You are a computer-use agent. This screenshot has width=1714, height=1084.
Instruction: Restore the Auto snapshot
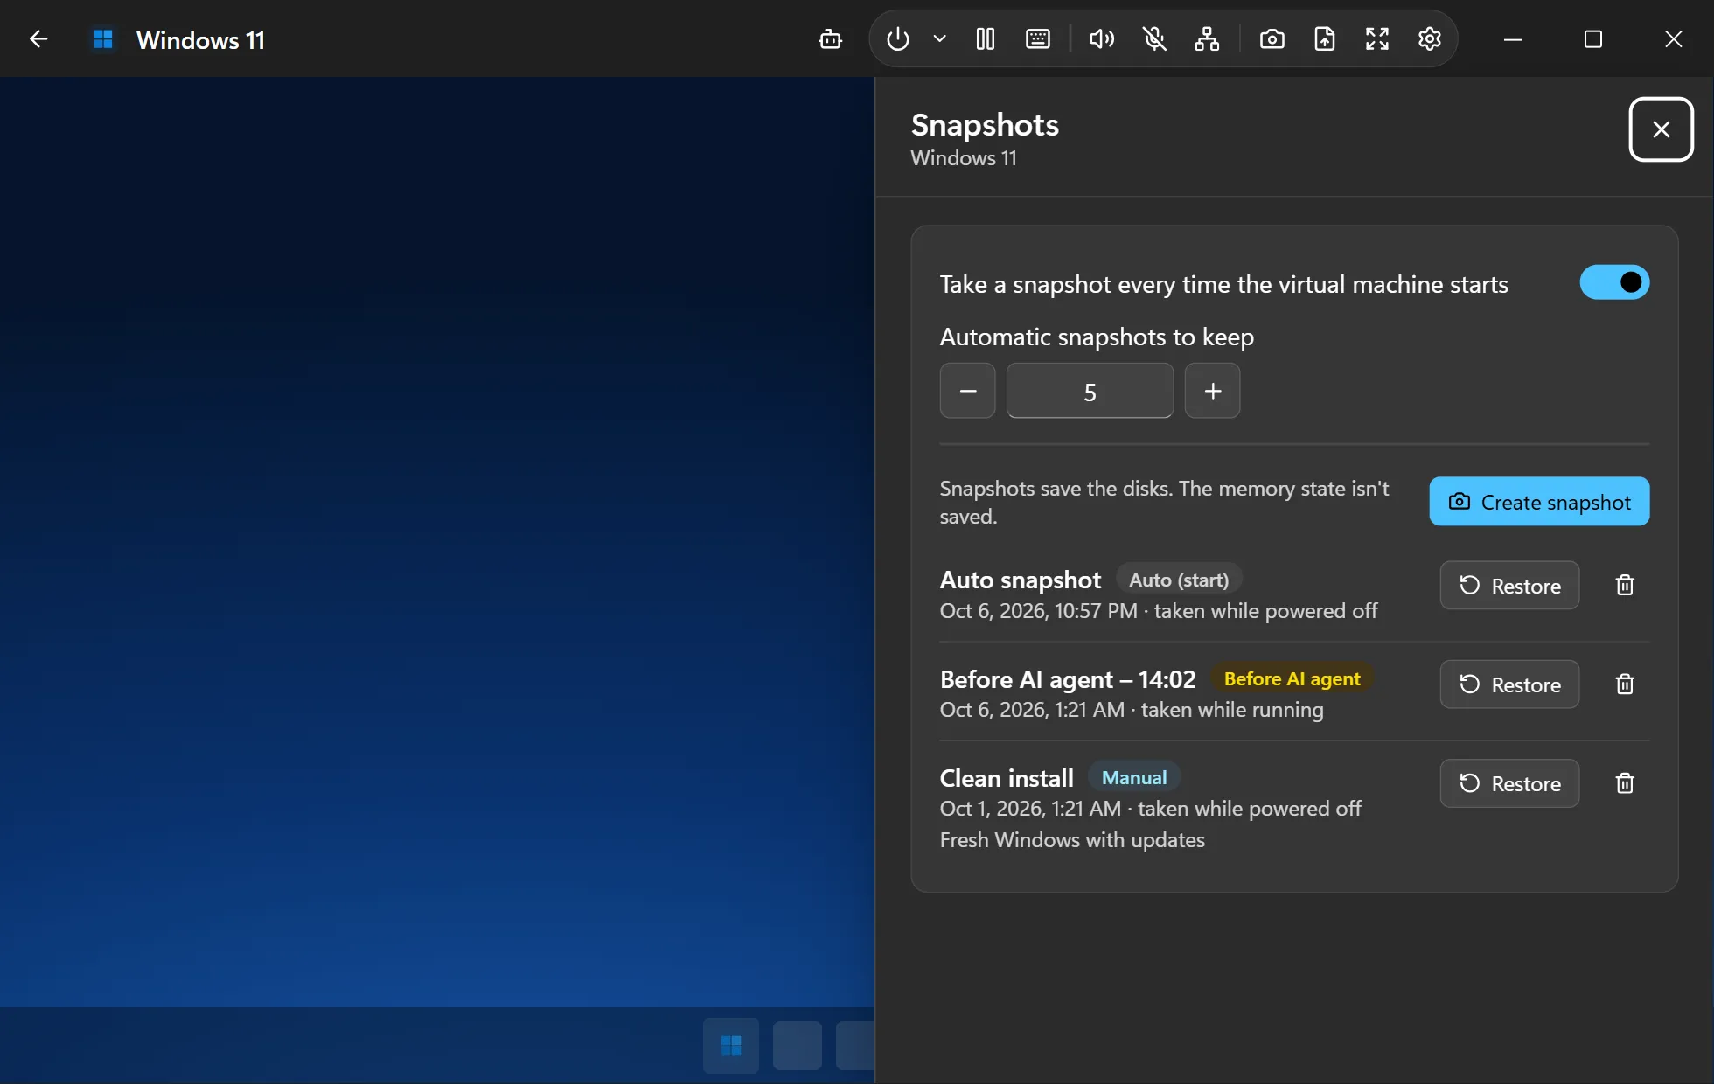[1510, 586]
